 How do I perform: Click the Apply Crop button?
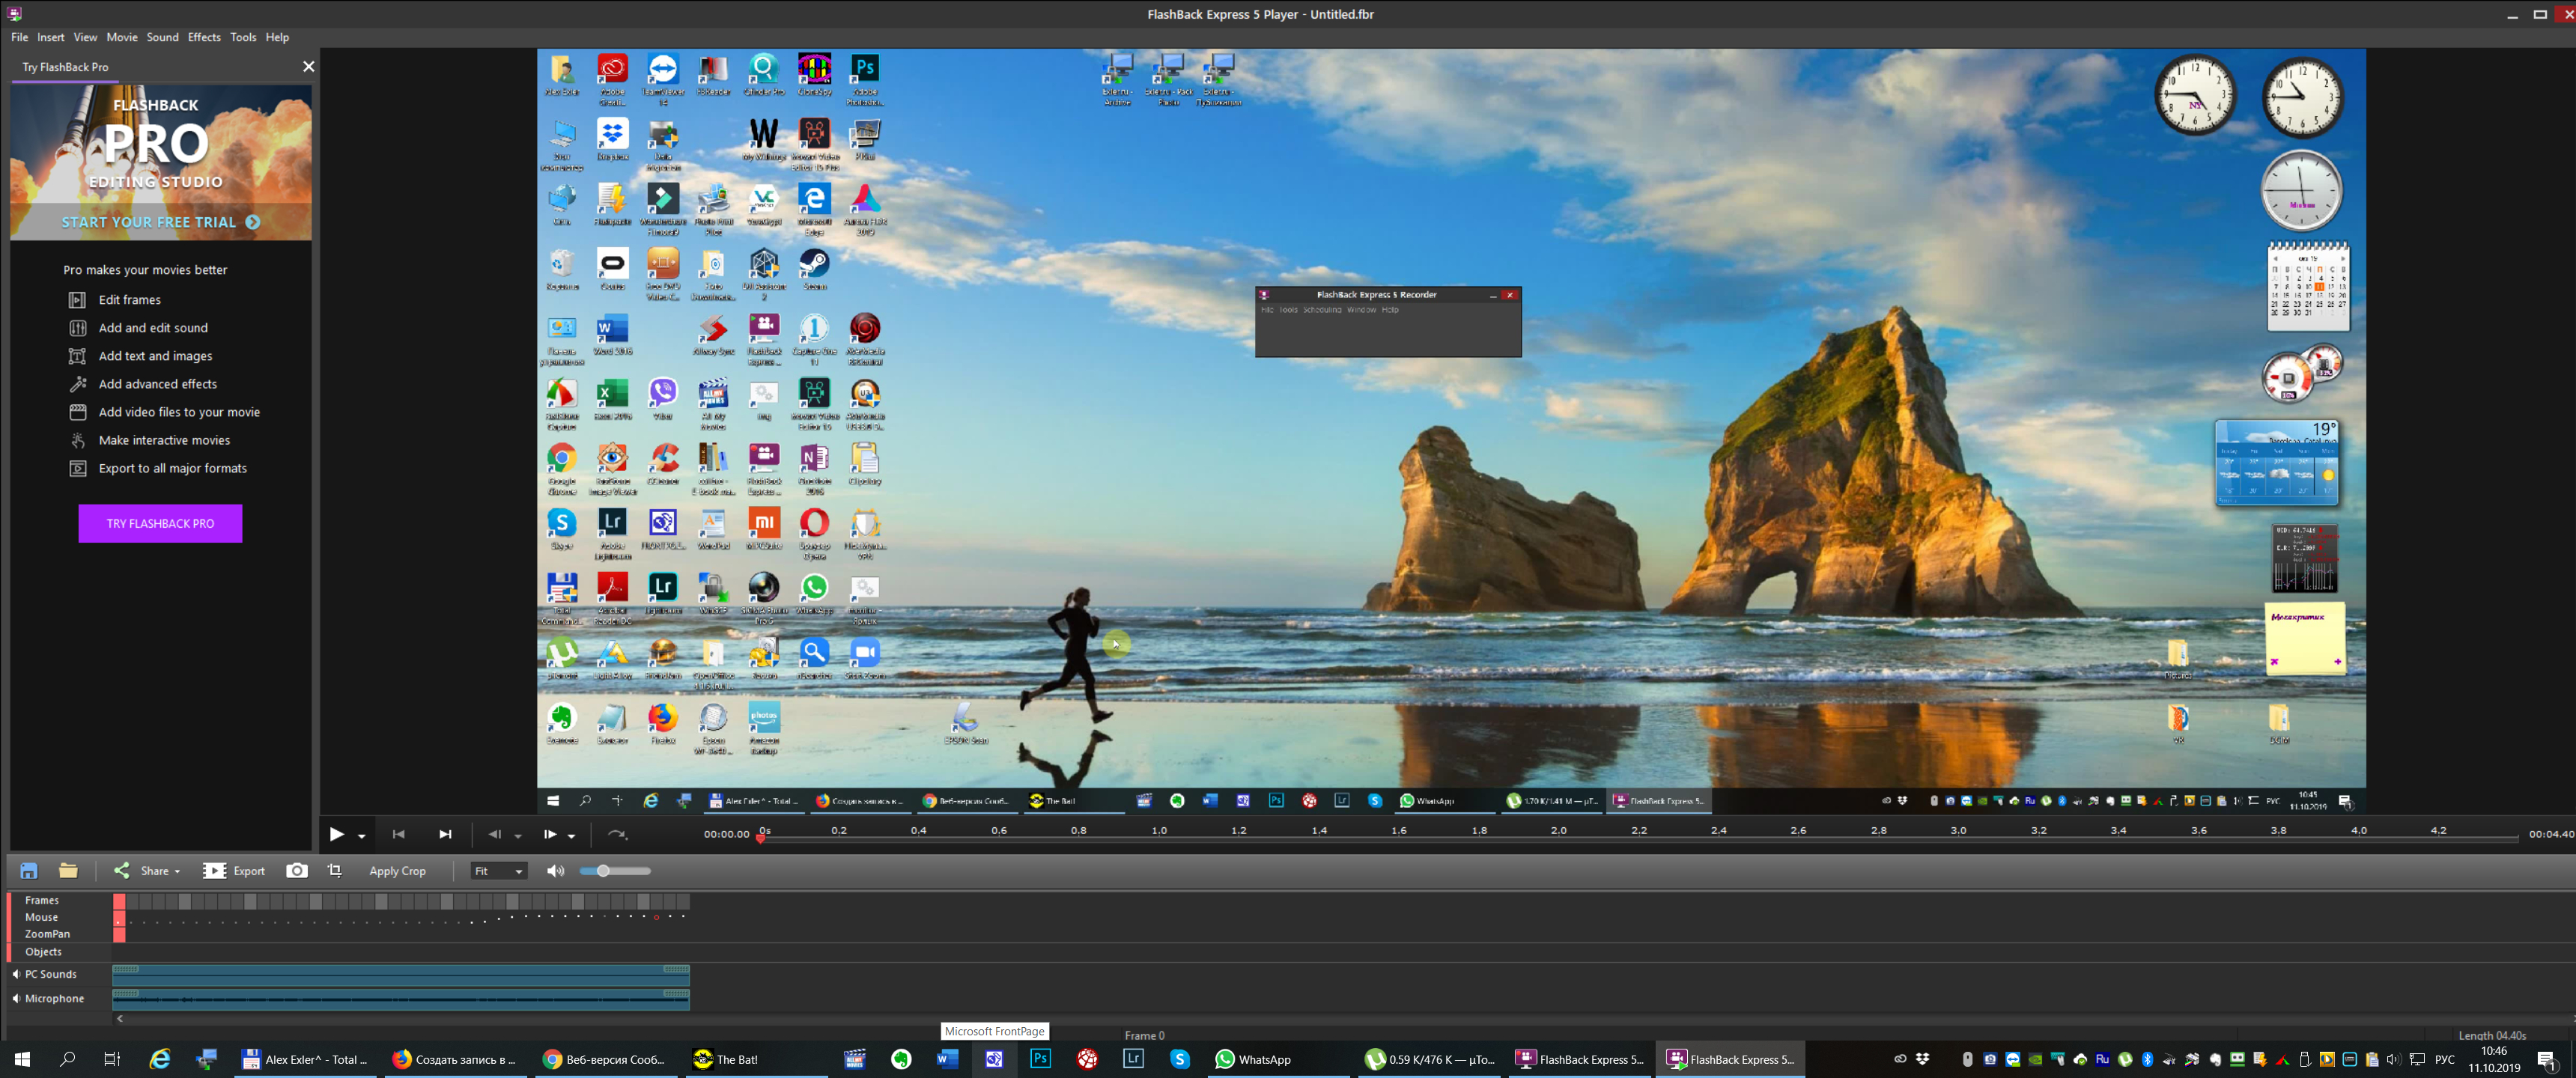point(397,871)
